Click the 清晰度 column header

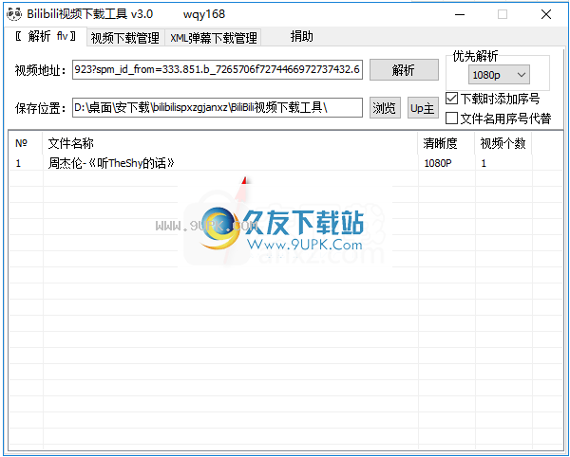(x=446, y=143)
